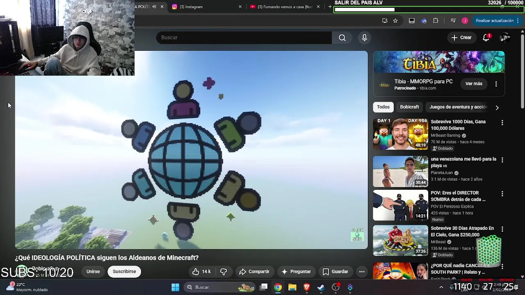Bookmark this page with the star icon
This screenshot has height=295, width=525.
tap(395, 20)
